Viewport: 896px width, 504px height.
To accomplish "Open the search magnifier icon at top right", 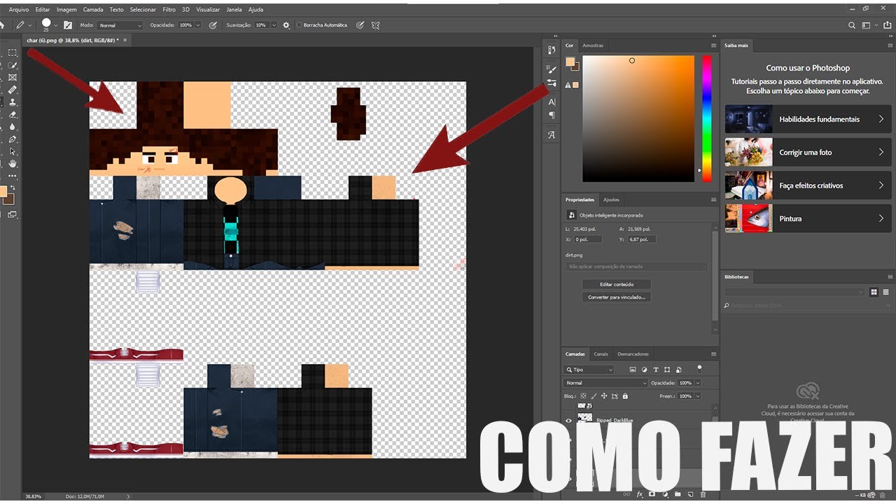I will [852, 25].
